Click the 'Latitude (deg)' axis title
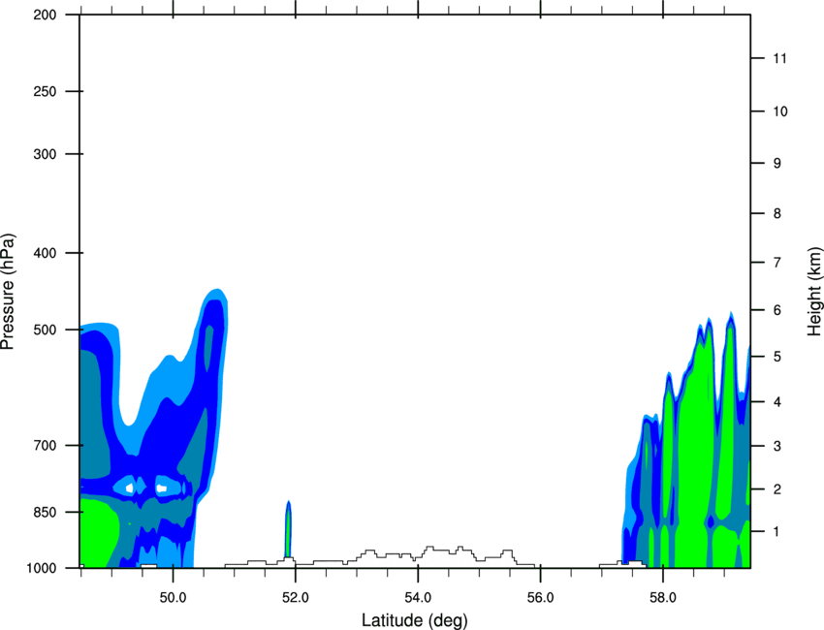This screenshot has height=630, width=824. (415, 620)
